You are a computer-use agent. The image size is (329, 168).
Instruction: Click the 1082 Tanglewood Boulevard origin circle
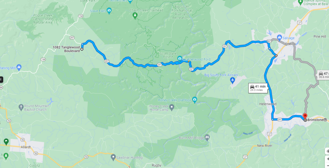pyautogui.click(x=82, y=49)
